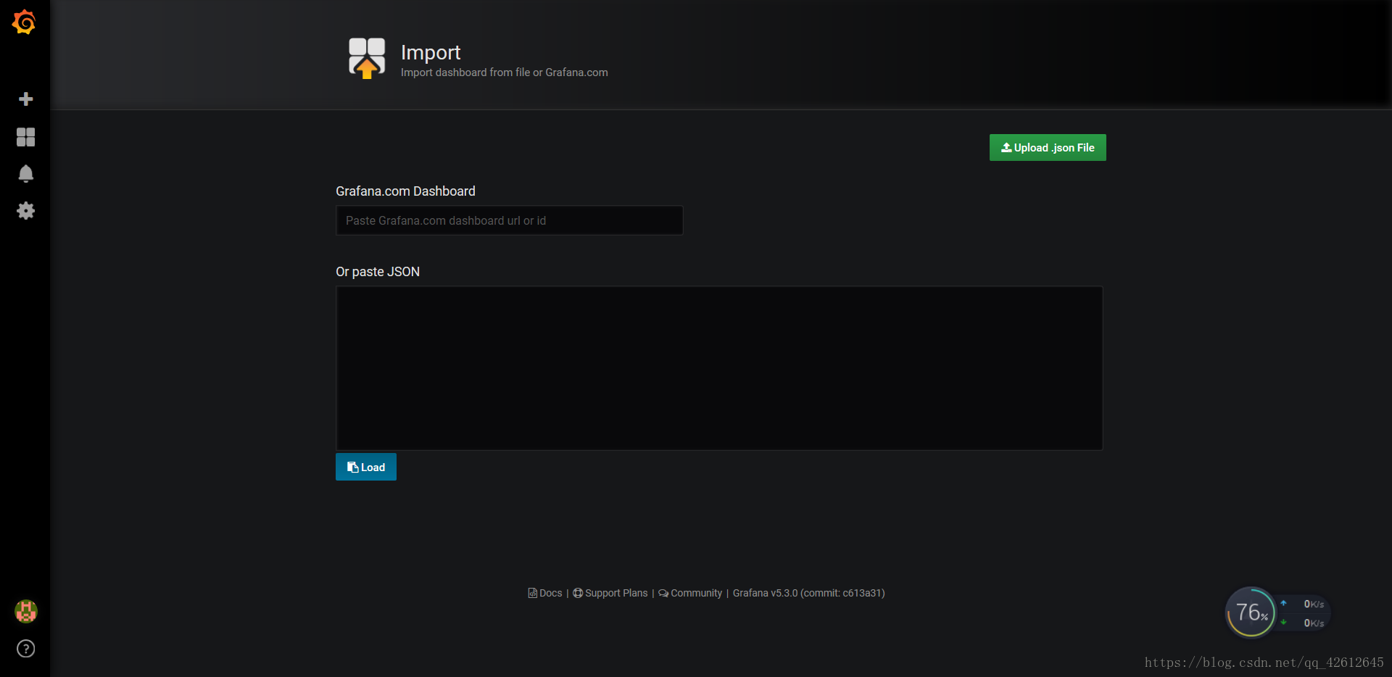Click the Import page title

pyautogui.click(x=431, y=52)
